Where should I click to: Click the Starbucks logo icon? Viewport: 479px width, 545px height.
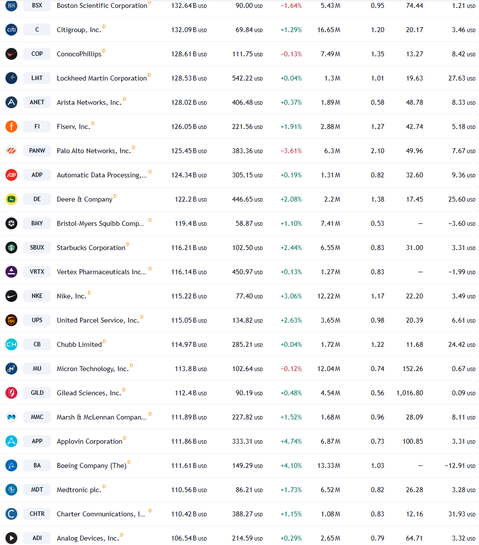(11, 248)
